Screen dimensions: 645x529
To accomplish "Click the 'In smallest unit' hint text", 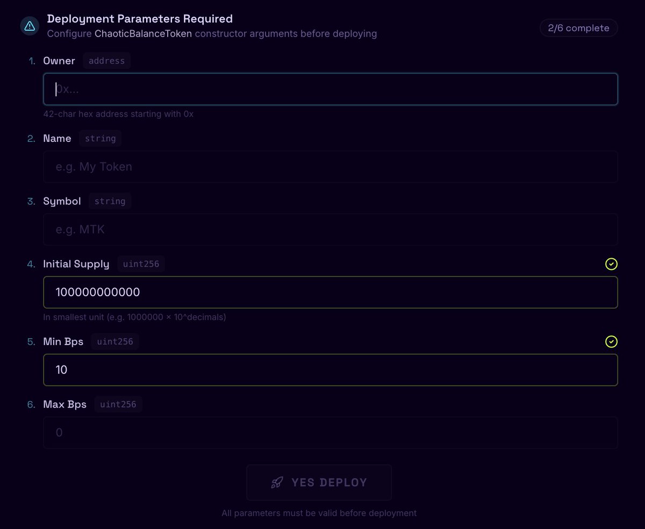I will (134, 317).
